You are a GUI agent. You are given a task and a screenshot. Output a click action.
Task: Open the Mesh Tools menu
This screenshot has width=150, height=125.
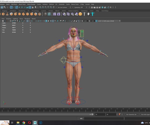22,4
